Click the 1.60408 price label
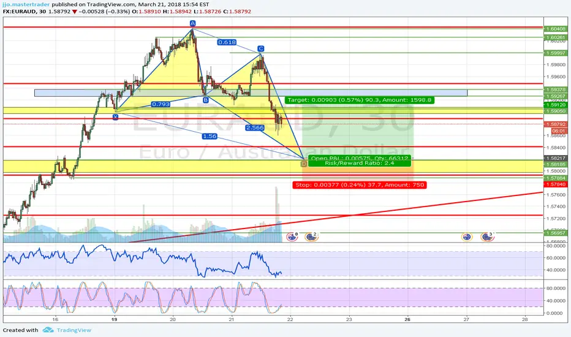The height and width of the screenshot is (337, 571). coord(556,29)
